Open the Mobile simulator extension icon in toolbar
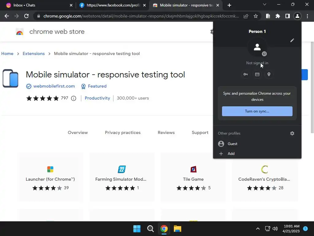 pyautogui.click(x=268, y=16)
